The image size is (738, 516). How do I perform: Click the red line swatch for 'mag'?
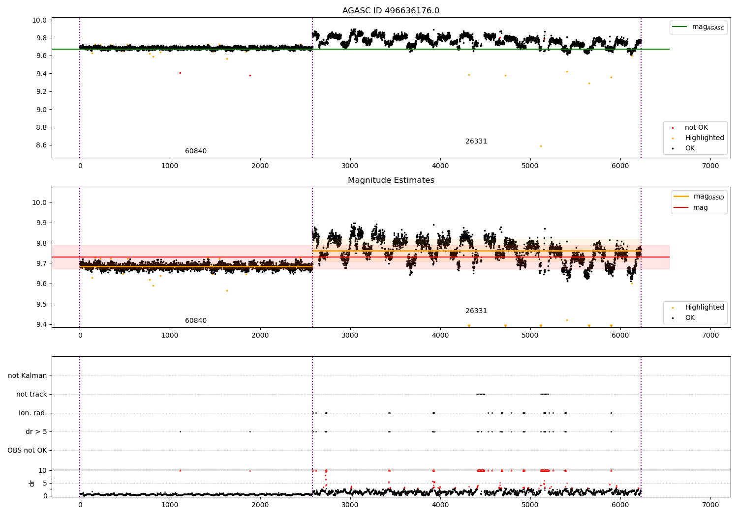coord(681,208)
